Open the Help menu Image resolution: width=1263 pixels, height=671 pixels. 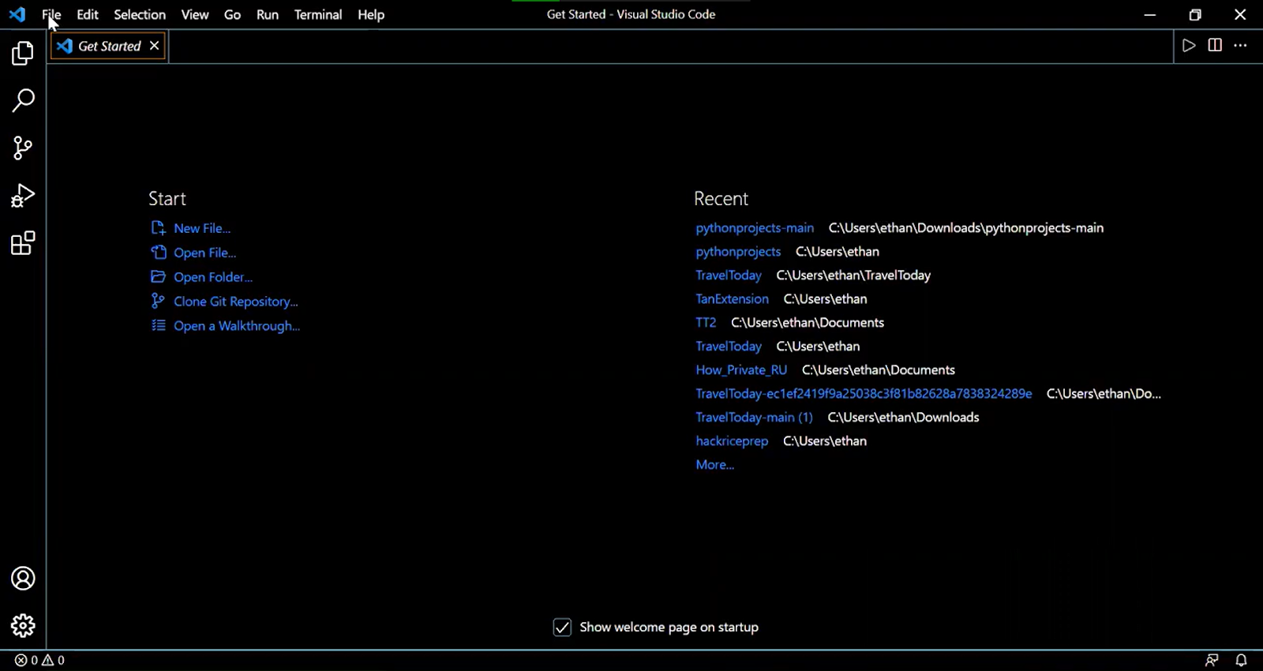[x=371, y=14]
